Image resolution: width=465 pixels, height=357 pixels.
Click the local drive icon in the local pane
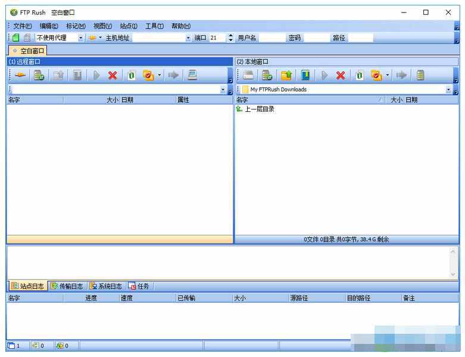(248, 75)
